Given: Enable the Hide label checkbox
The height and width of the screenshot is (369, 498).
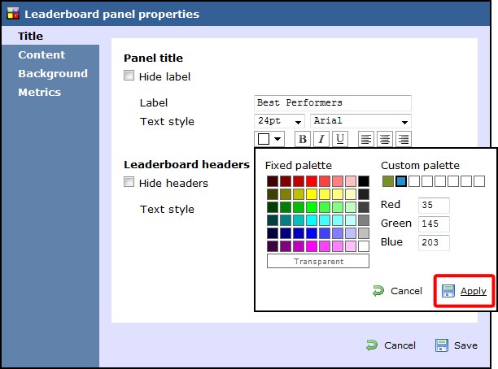Looking at the screenshot, I should pyautogui.click(x=129, y=77).
